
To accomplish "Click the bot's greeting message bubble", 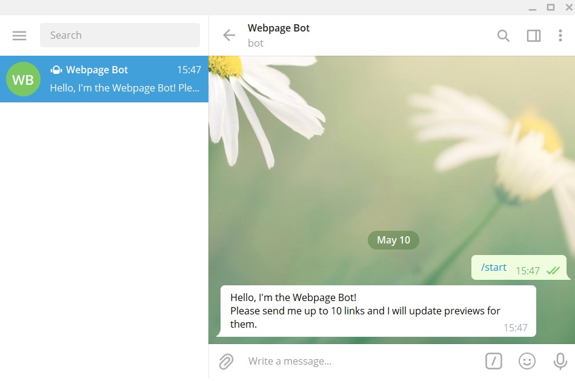I will pyautogui.click(x=377, y=311).
